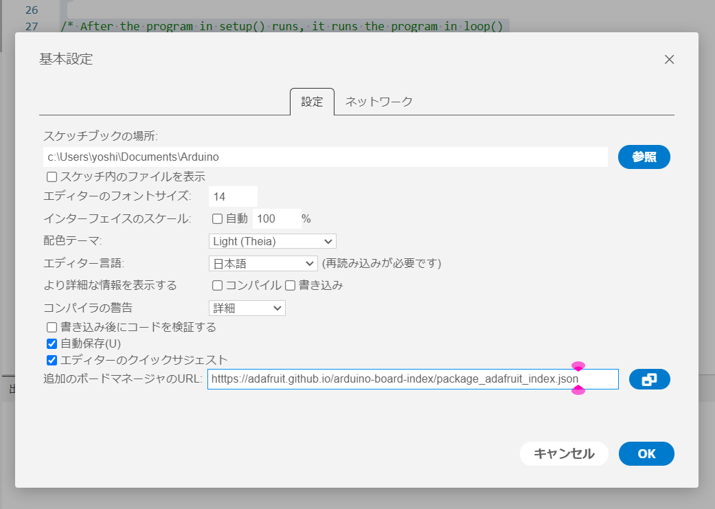Viewport: 715px width, 509px height.
Task: Open the 配色テーマ Light (Theia) dropdown
Action: click(273, 241)
